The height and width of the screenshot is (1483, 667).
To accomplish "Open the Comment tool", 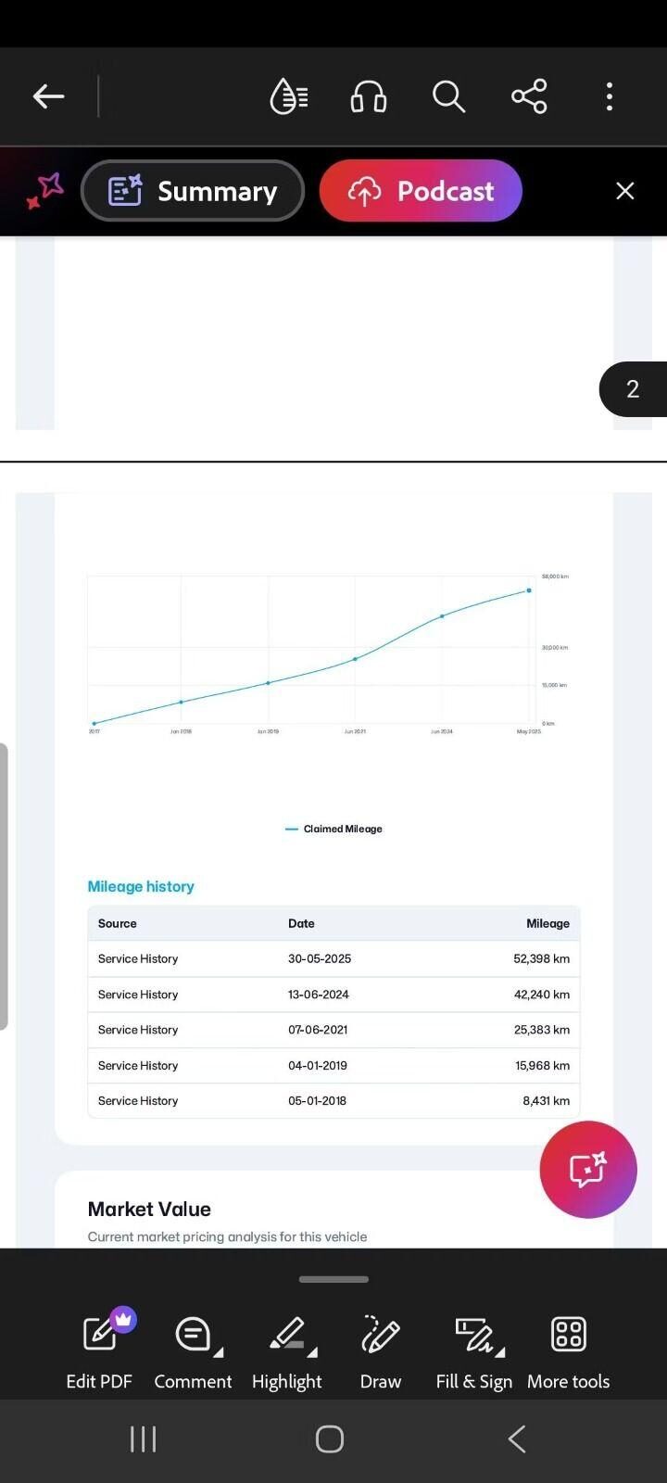I will point(193,1351).
